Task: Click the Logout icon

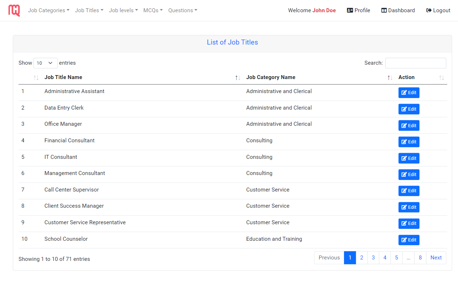Action: tap(428, 10)
